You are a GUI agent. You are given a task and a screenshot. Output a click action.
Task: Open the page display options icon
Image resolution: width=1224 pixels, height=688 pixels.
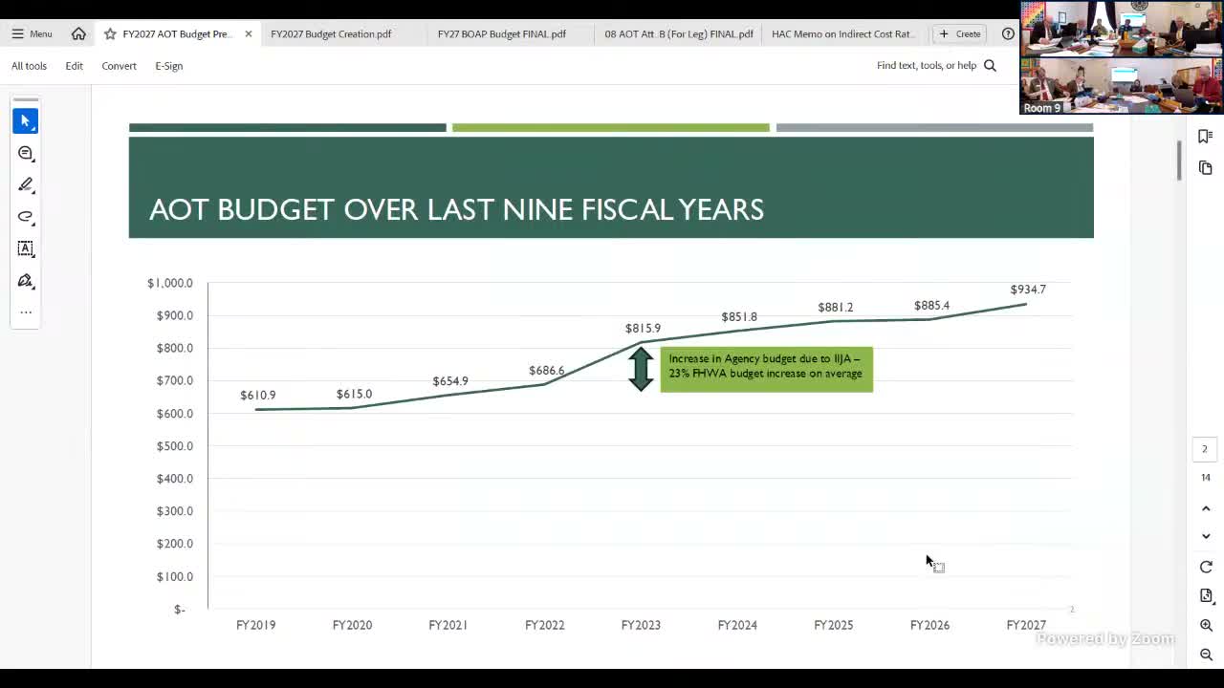point(1206,596)
